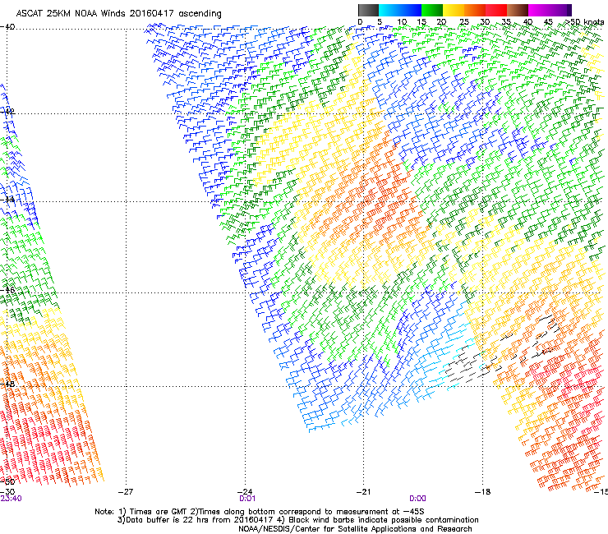
Task: Click the '35' label under the color bar
Action: pos(506,22)
